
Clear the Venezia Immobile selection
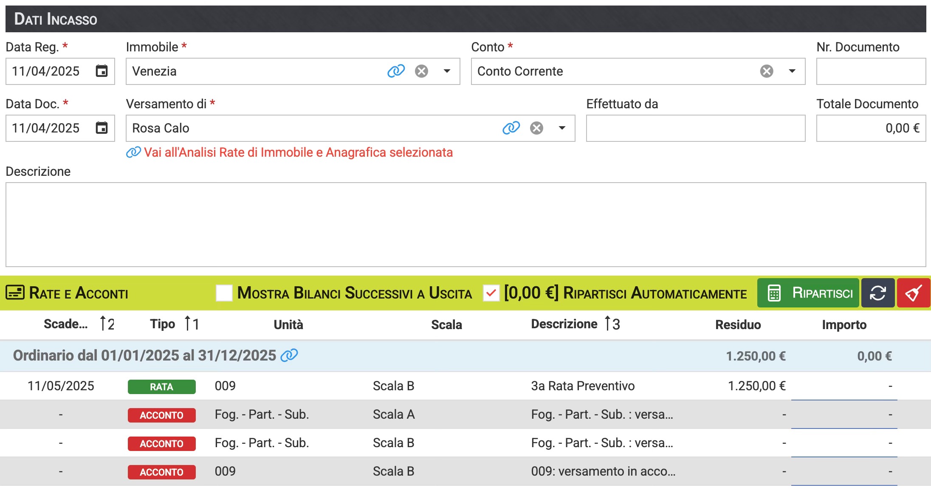pyautogui.click(x=421, y=71)
